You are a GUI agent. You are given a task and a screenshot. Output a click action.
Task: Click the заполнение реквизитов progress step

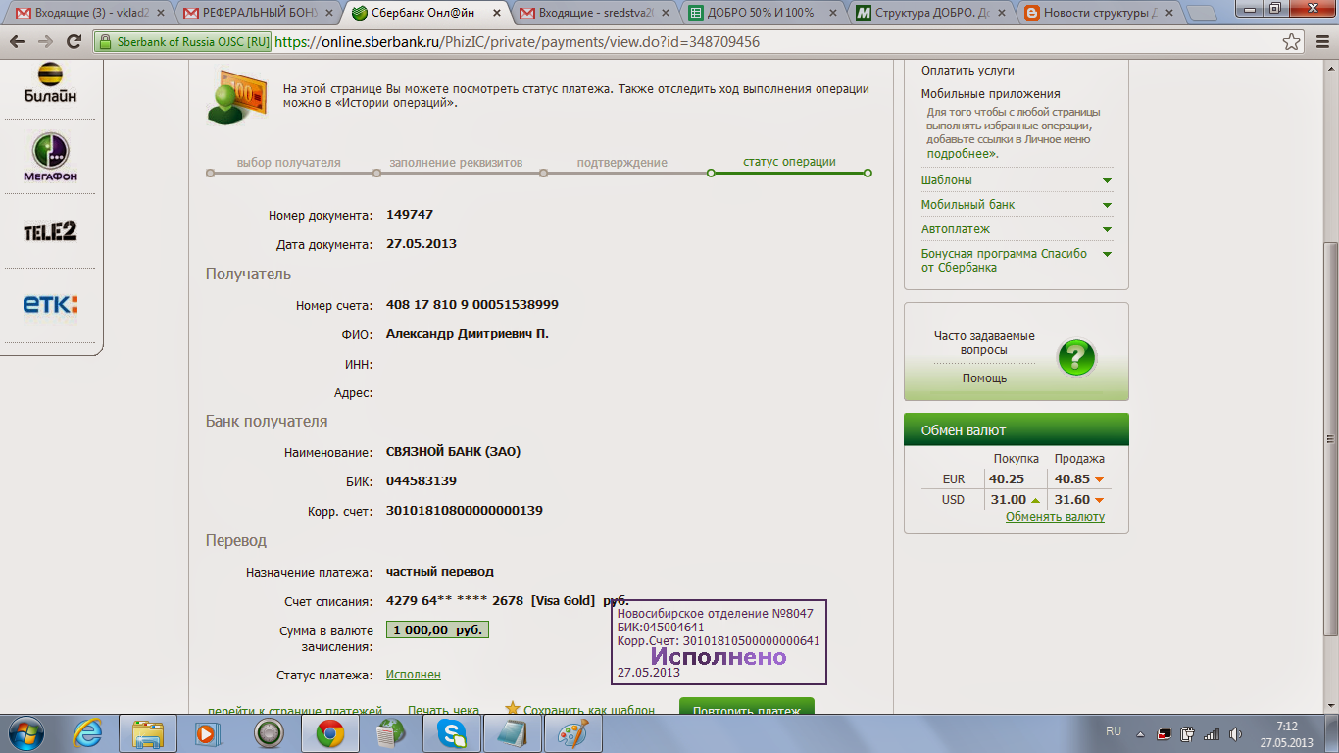[x=456, y=162]
